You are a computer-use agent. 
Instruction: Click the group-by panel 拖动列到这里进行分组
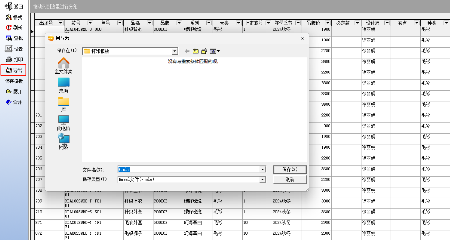[x=240, y=7]
